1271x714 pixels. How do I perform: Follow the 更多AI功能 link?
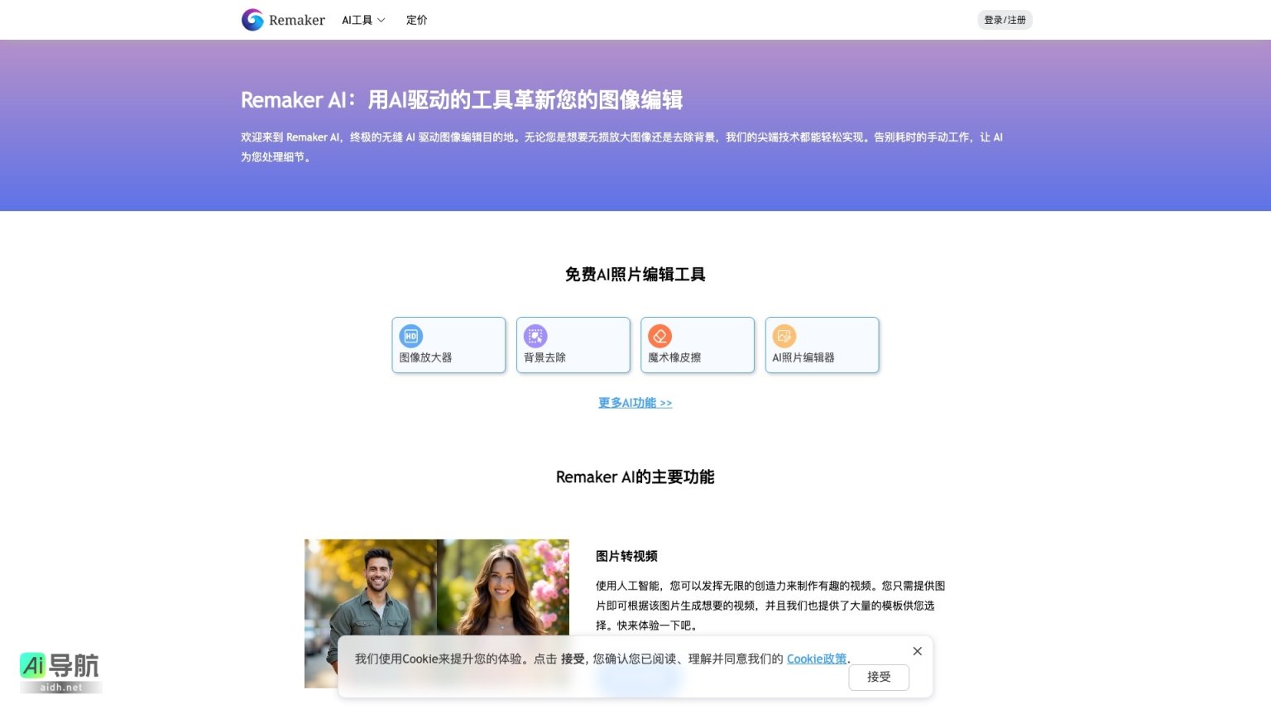[x=635, y=403]
